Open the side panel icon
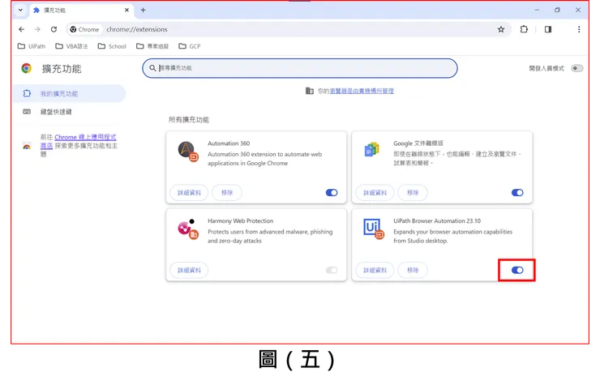600x385 pixels. tap(548, 29)
